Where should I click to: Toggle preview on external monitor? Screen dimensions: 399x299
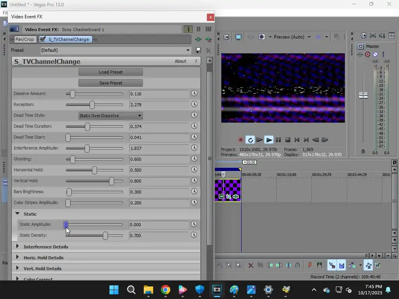(x=238, y=37)
